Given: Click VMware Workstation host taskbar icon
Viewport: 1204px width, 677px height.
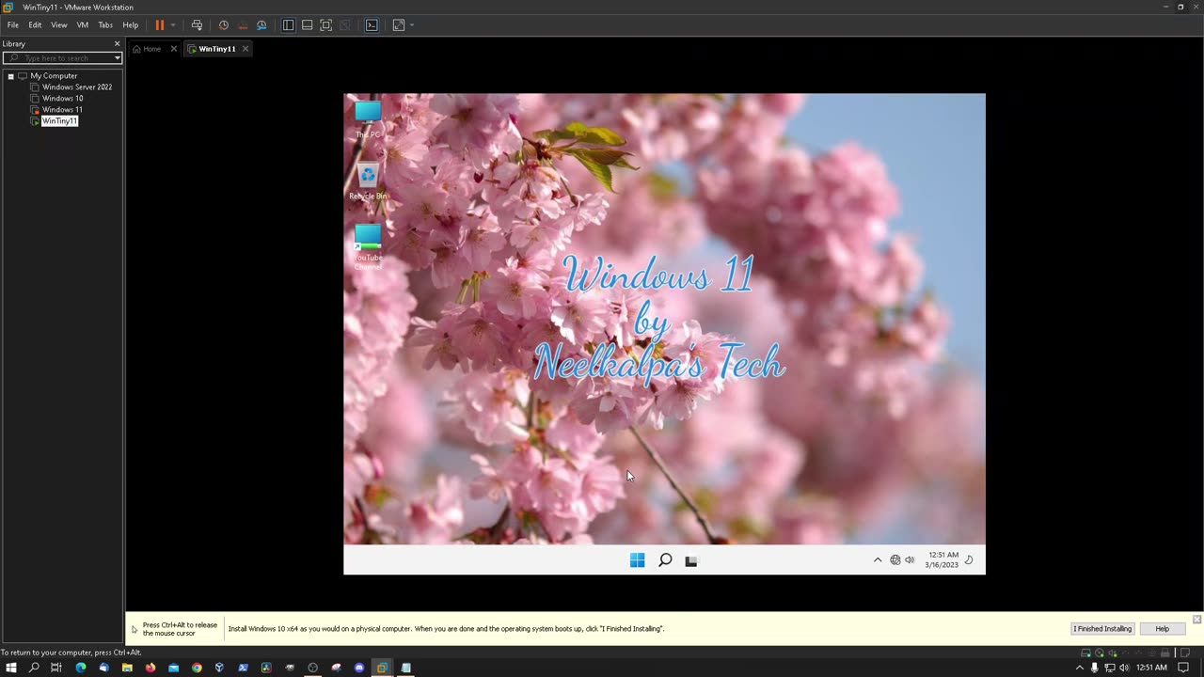Looking at the screenshot, I should pos(382,668).
